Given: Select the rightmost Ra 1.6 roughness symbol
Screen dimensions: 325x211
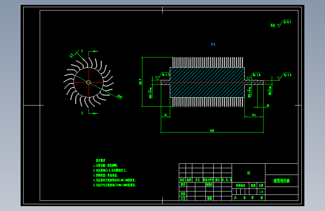Looking at the screenshot, I should coord(285,77).
